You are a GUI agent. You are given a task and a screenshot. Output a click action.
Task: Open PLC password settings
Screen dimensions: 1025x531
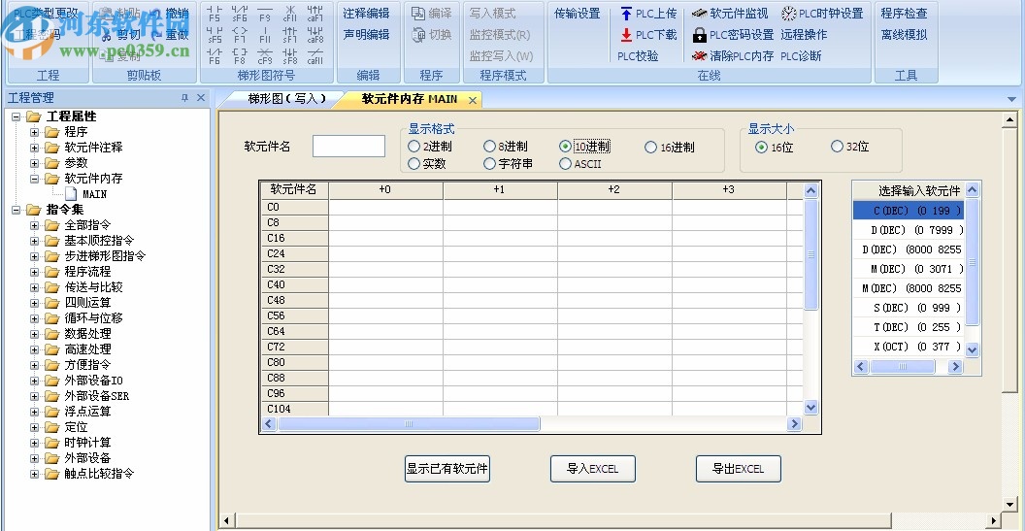pos(734,35)
